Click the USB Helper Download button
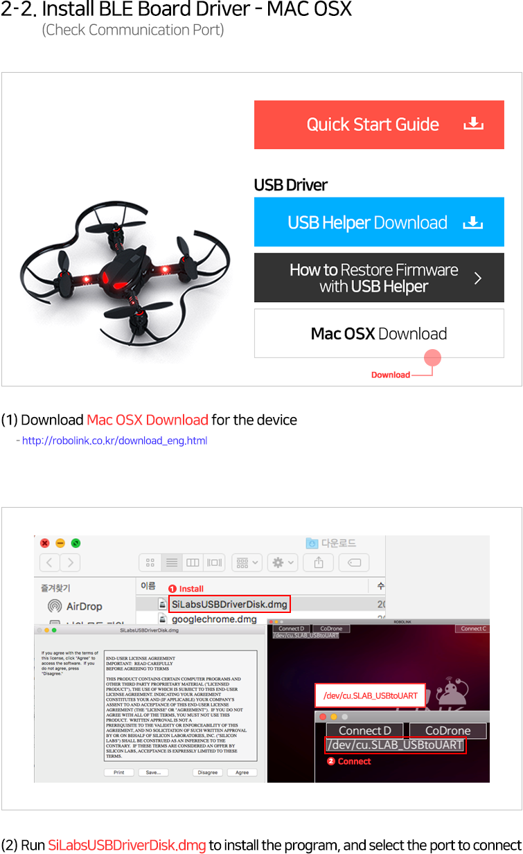 click(379, 222)
